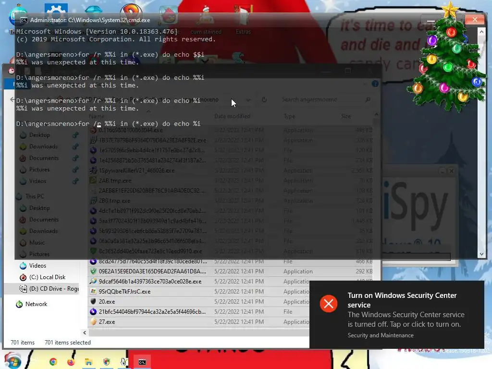Select (C:) Local Disk in the navigation pane
This screenshot has width=492, height=369.
[47, 277]
